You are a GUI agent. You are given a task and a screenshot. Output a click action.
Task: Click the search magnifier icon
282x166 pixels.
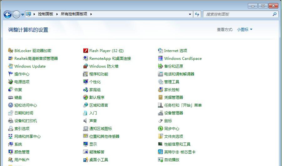(274, 14)
